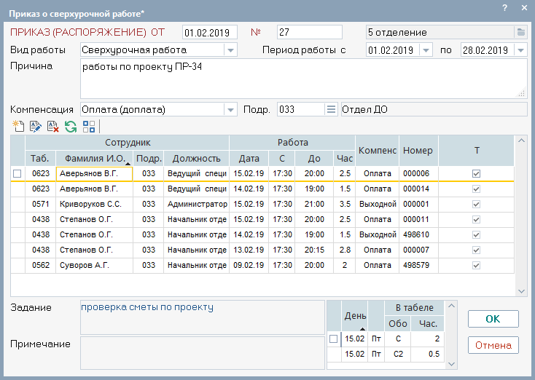Screen dimensions: 535x380
Task: Click the select-all squares toolbar icon
Action: [x=89, y=126]
